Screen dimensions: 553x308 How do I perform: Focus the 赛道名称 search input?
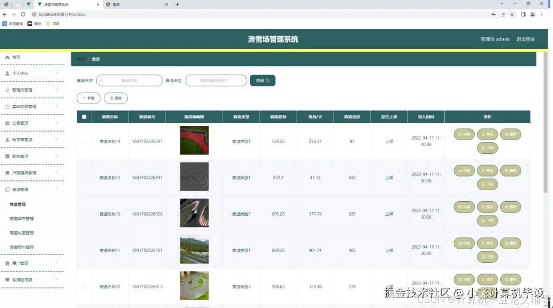pos(129,81)
